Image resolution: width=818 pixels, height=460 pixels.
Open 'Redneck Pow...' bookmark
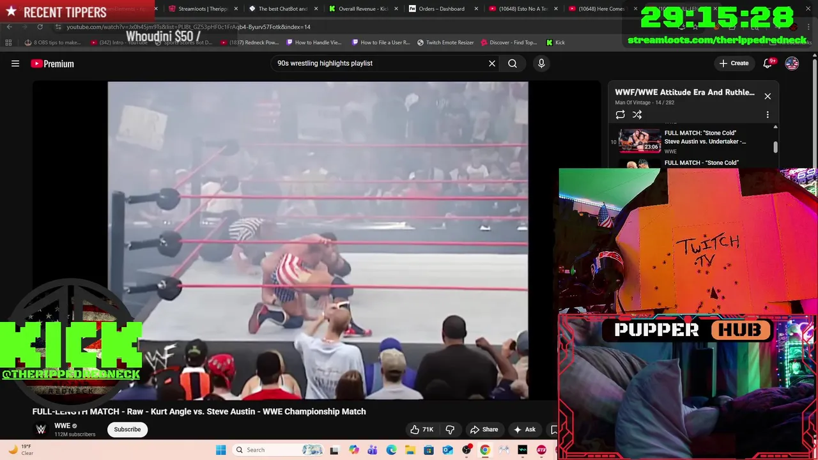249,43
